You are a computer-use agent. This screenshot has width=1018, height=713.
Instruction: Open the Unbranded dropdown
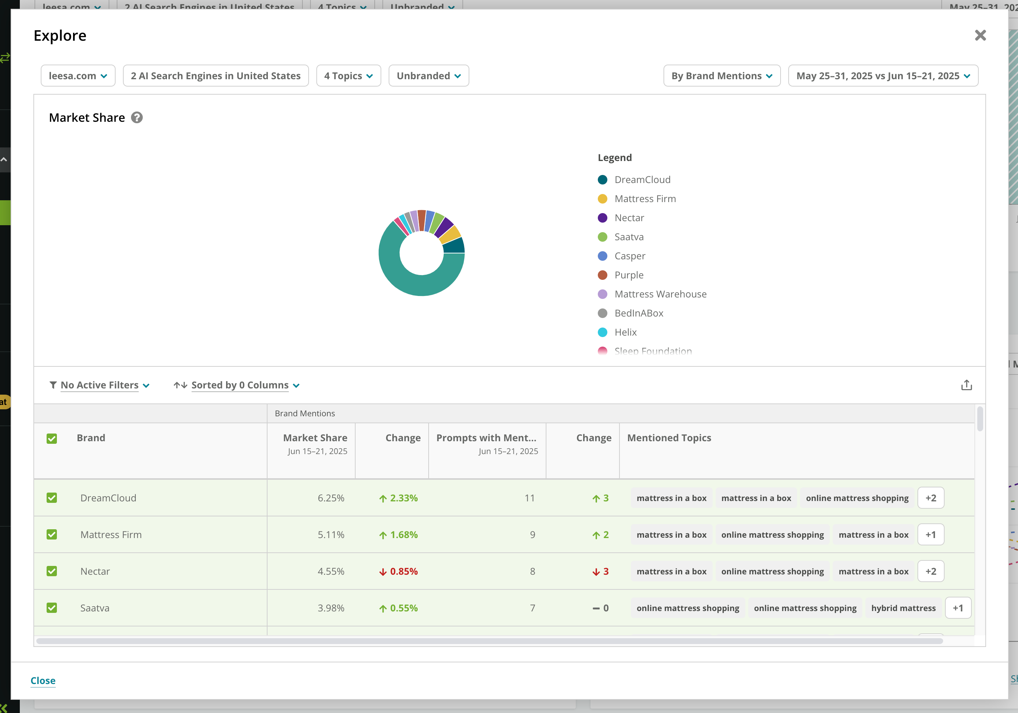pos(429,76)
